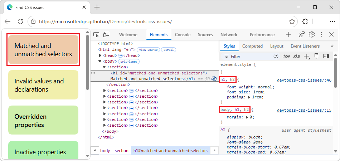This screenshot has width=340, height=161.
Task: Open the Console tab
Action: [183, 35]
